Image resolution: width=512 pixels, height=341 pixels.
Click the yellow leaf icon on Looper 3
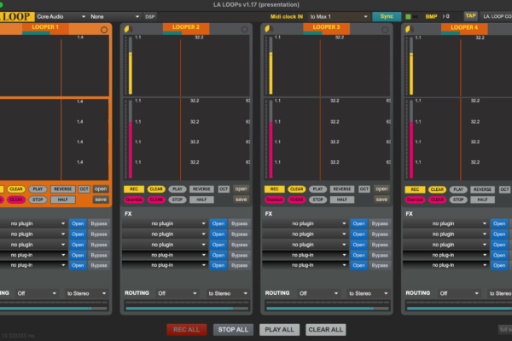click(x=269, y=29)
